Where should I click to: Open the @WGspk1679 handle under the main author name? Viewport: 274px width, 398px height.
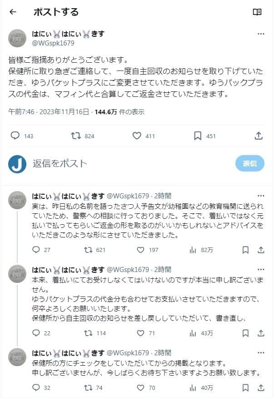point(53,43)
